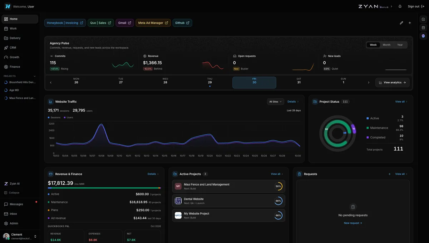The image size is (429, 243).
Task: Click the MF avatar for Maui Fence project
Action: pos(178,186)
